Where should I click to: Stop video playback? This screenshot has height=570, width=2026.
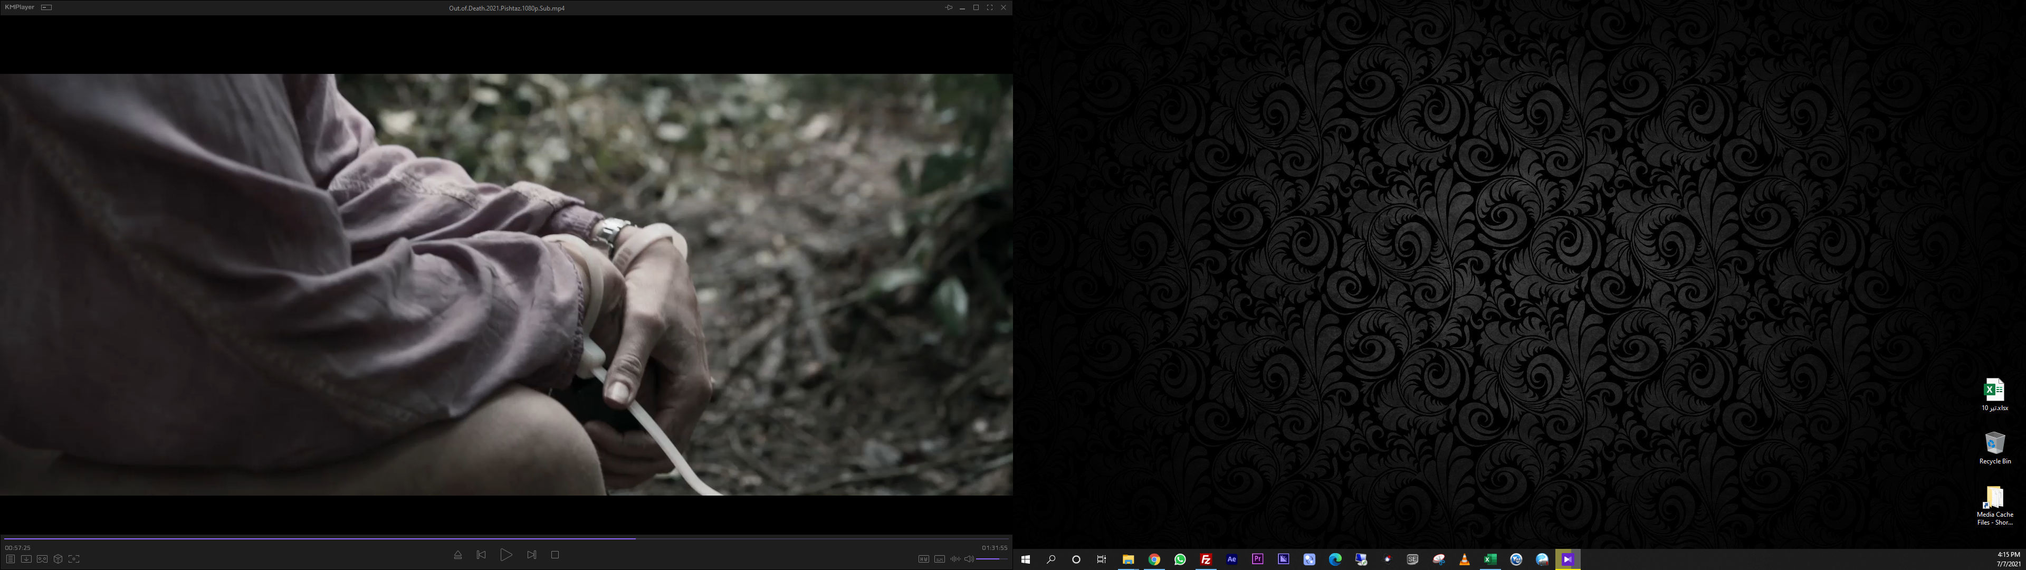(x=555, y=555)
